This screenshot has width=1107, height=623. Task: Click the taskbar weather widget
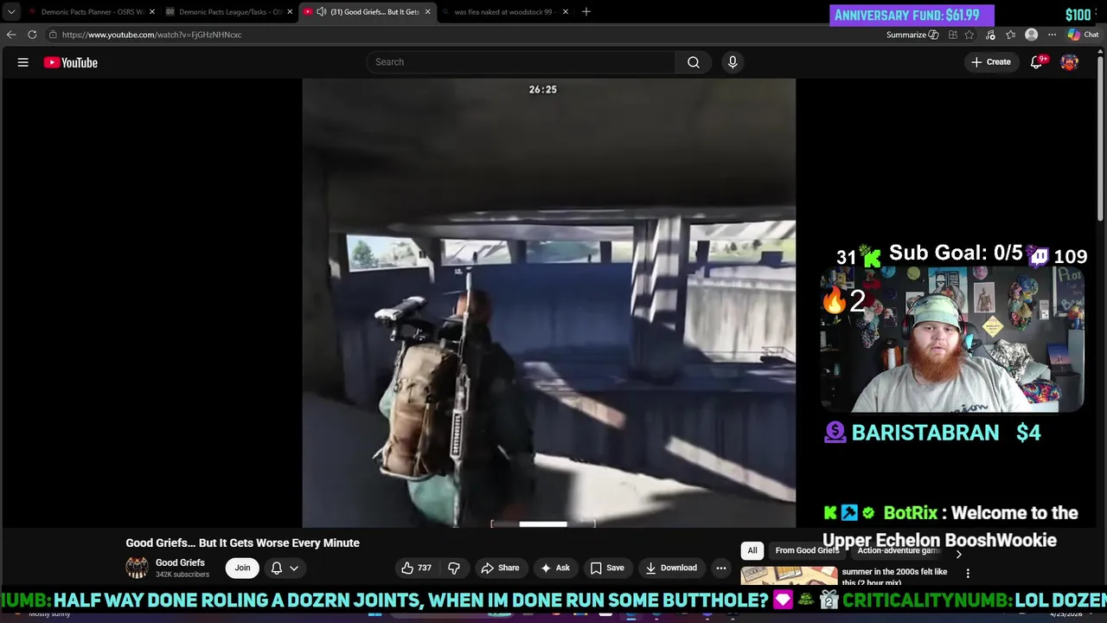coord(50,613)
